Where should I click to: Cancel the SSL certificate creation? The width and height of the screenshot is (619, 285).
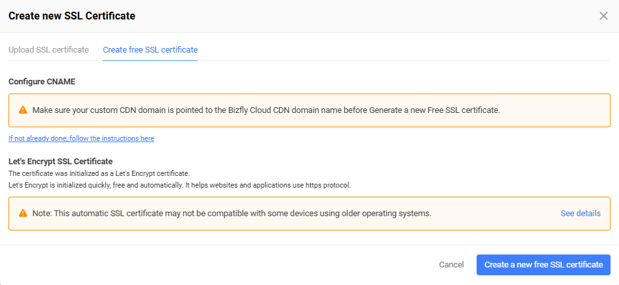(x=451, y=264)
